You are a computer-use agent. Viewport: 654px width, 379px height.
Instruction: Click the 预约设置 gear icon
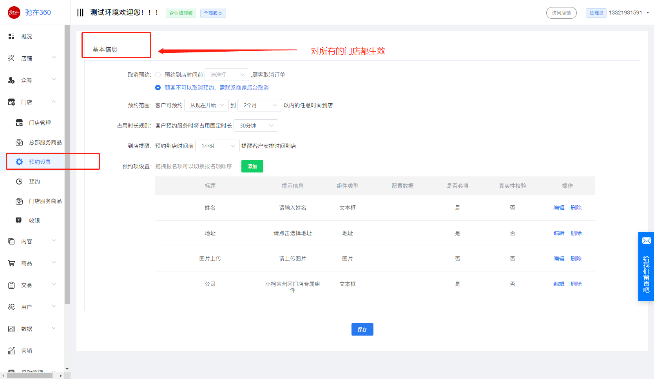click(x=19, y=162)
